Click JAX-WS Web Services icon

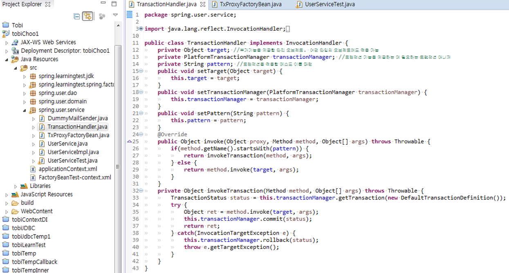[15, 43]
